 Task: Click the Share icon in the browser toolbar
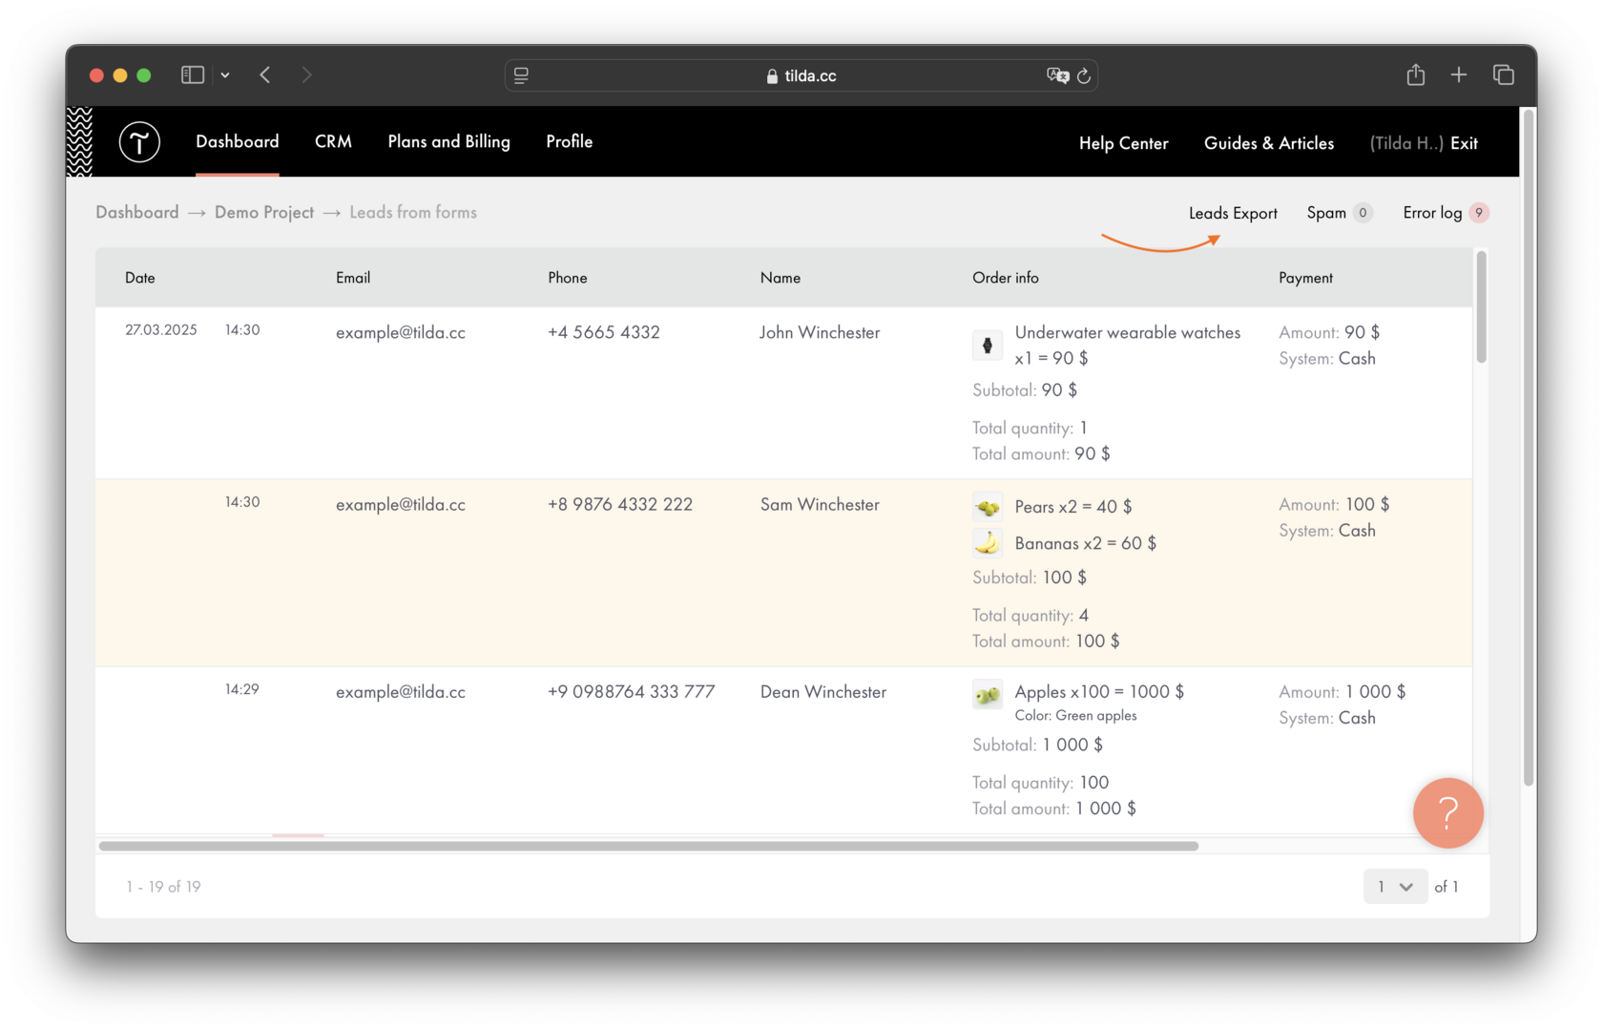tap(1416, 74)
